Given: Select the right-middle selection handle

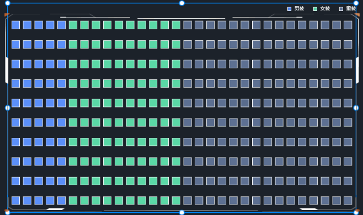Looking at the screenshot, I should tap(356, 108).
